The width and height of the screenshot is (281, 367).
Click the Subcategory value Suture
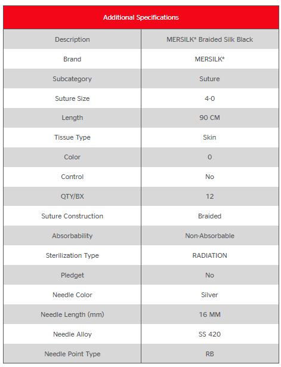[209, 79]
